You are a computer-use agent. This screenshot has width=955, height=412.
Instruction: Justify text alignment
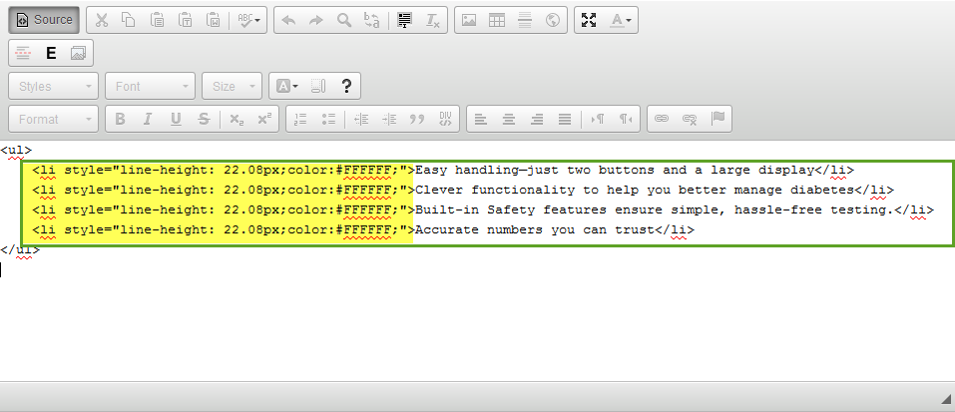(x=565, y=120)
